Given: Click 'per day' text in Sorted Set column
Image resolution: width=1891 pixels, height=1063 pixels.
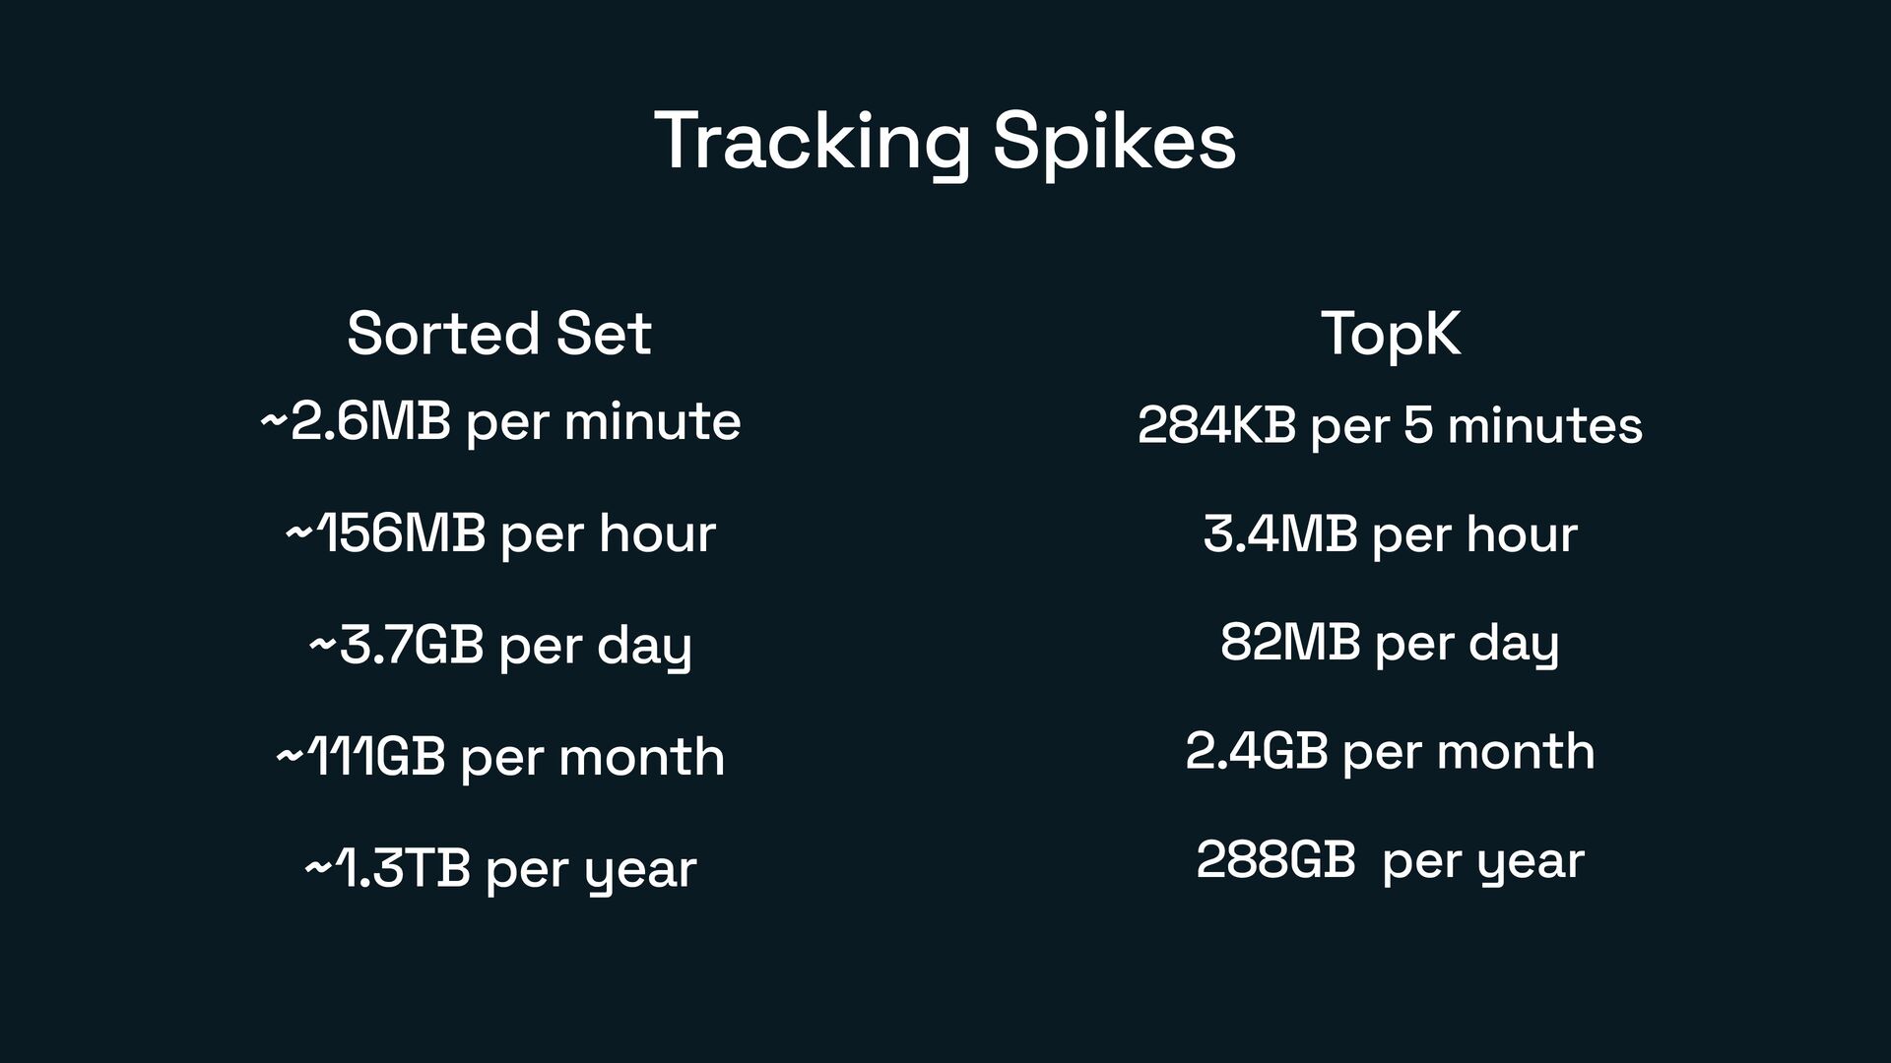Looking at the screenshot, I should 595,646.
